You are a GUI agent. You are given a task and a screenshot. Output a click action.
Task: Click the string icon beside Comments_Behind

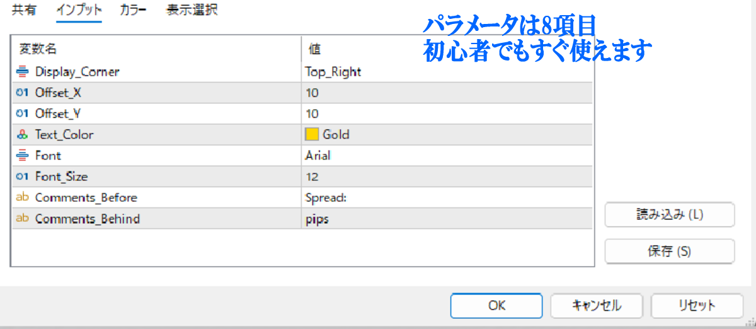click(x=22, y=219)
